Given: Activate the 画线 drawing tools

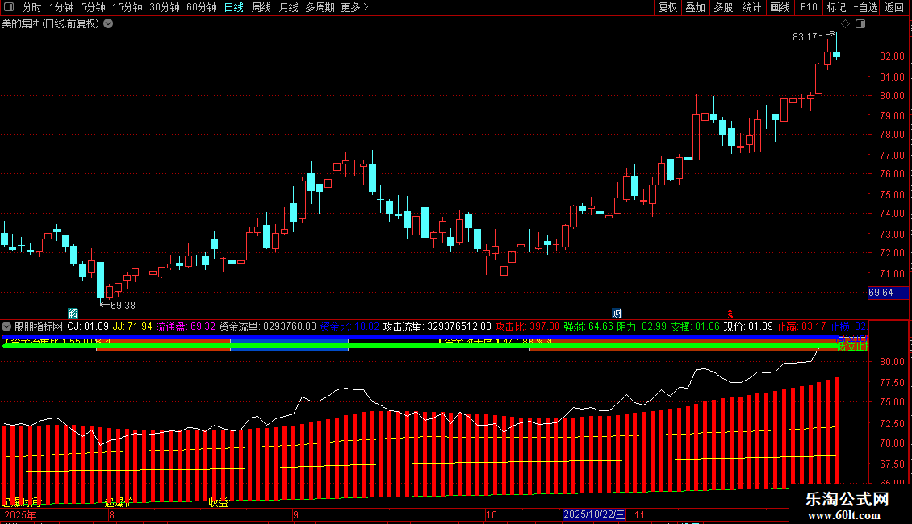Looking at the screenshot, I should tap(780, 7).
